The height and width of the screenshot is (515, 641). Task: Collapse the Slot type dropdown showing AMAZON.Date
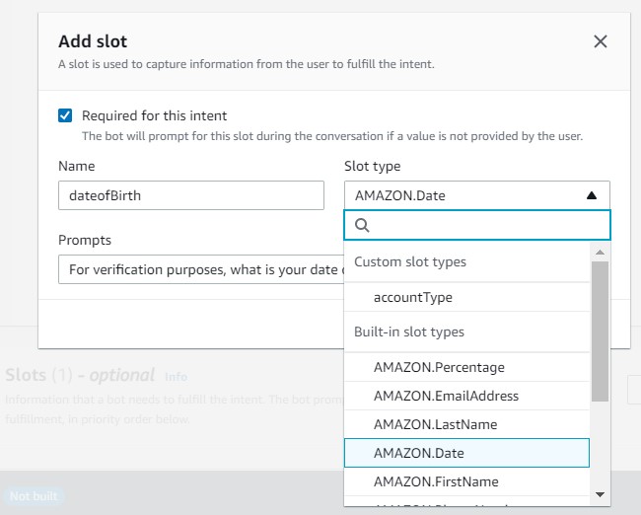(x=477, y=195)
